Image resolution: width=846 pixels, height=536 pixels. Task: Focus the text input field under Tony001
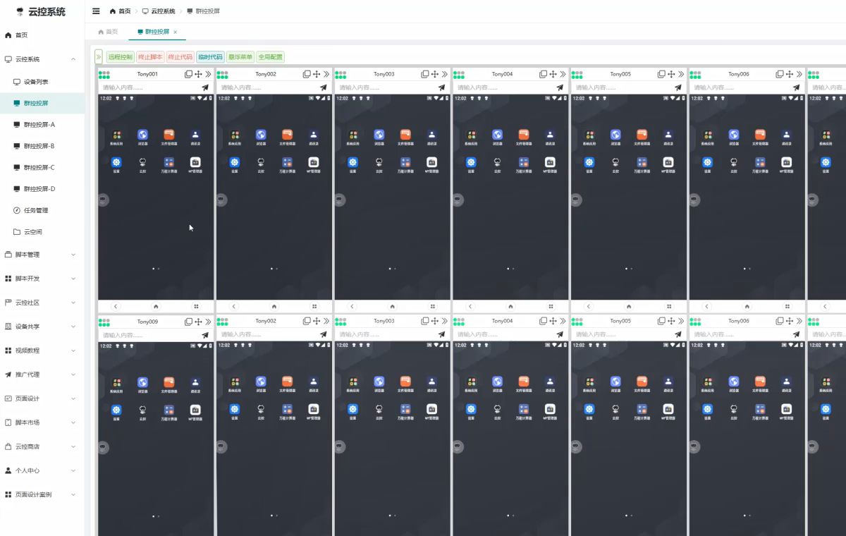coord(148,87)
